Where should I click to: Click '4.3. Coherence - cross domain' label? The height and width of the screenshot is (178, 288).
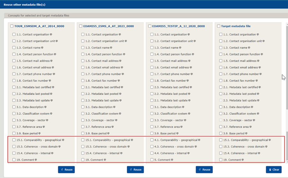tap(174, 147)
